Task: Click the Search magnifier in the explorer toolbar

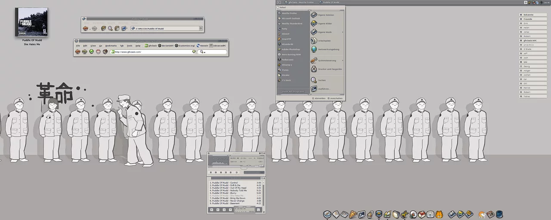Action: pyautogui.click(x=110, y=28)
